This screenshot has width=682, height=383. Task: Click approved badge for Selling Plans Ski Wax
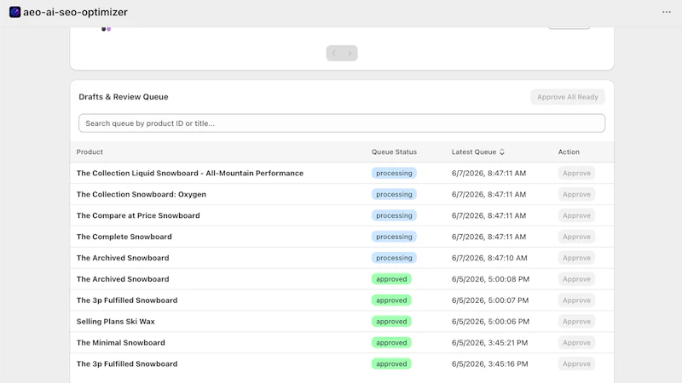tap(391, 322)
